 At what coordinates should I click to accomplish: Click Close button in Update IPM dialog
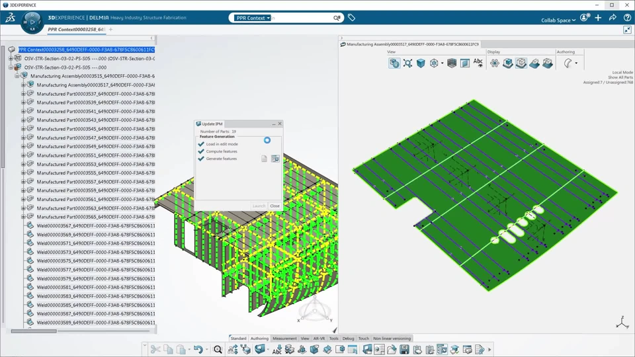[x=275, y=206]
